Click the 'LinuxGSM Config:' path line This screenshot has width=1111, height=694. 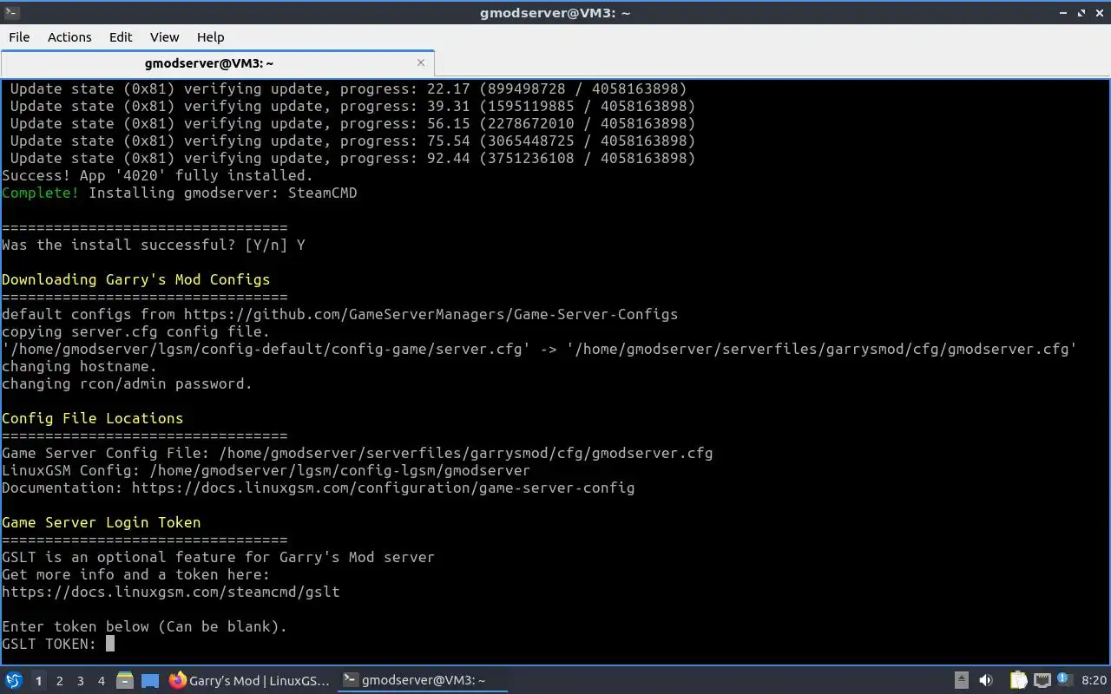(x=266, y=470)
